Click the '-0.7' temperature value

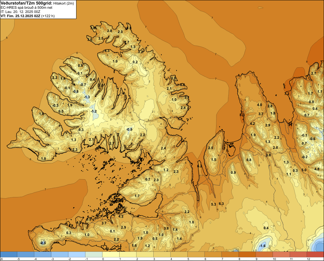pyautogui.click(x=83, y=85)
